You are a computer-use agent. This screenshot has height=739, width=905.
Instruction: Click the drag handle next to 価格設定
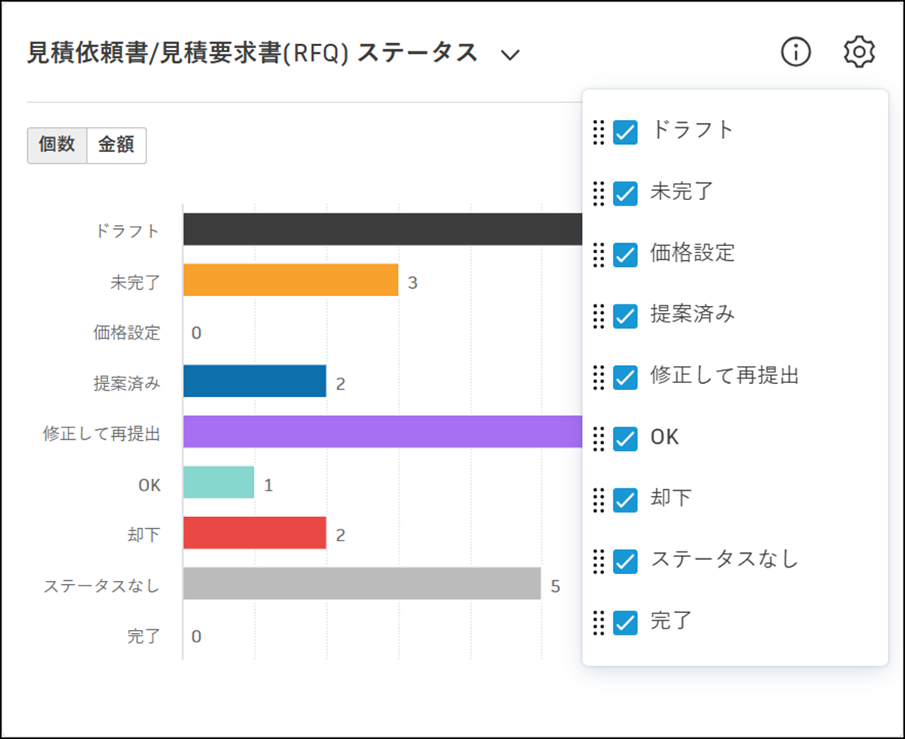(x=598, y=255)
